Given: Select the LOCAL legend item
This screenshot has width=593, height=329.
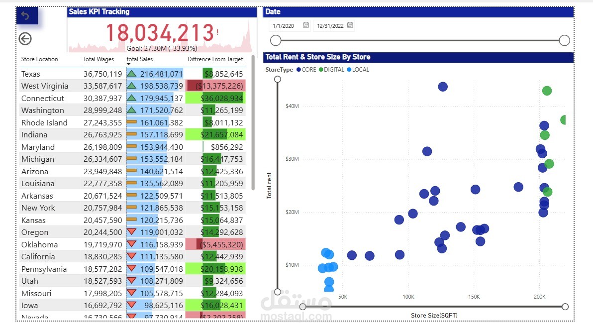Looking at the screenshot, I should pos(358,70).
